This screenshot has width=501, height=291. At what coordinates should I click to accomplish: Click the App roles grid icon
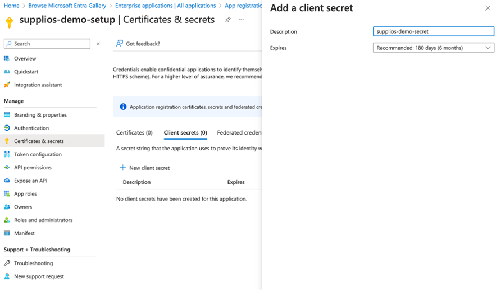coord(7,193)
